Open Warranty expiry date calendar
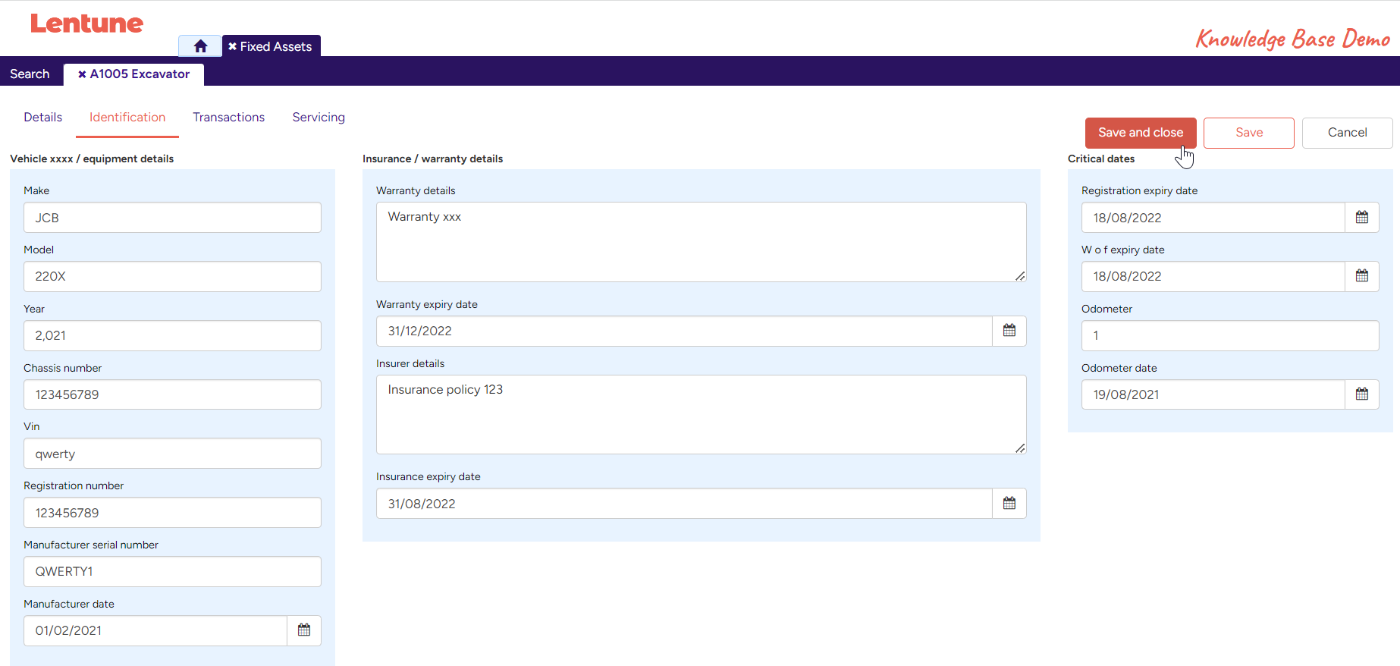The width and height of the screenshot is (1400, 666). (1009, 331)
